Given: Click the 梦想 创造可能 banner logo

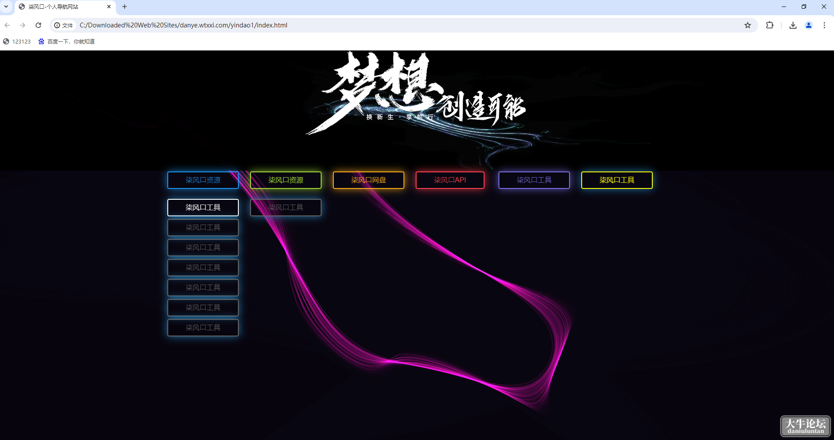Looking at the screenshot, I should tap(416, 94).
